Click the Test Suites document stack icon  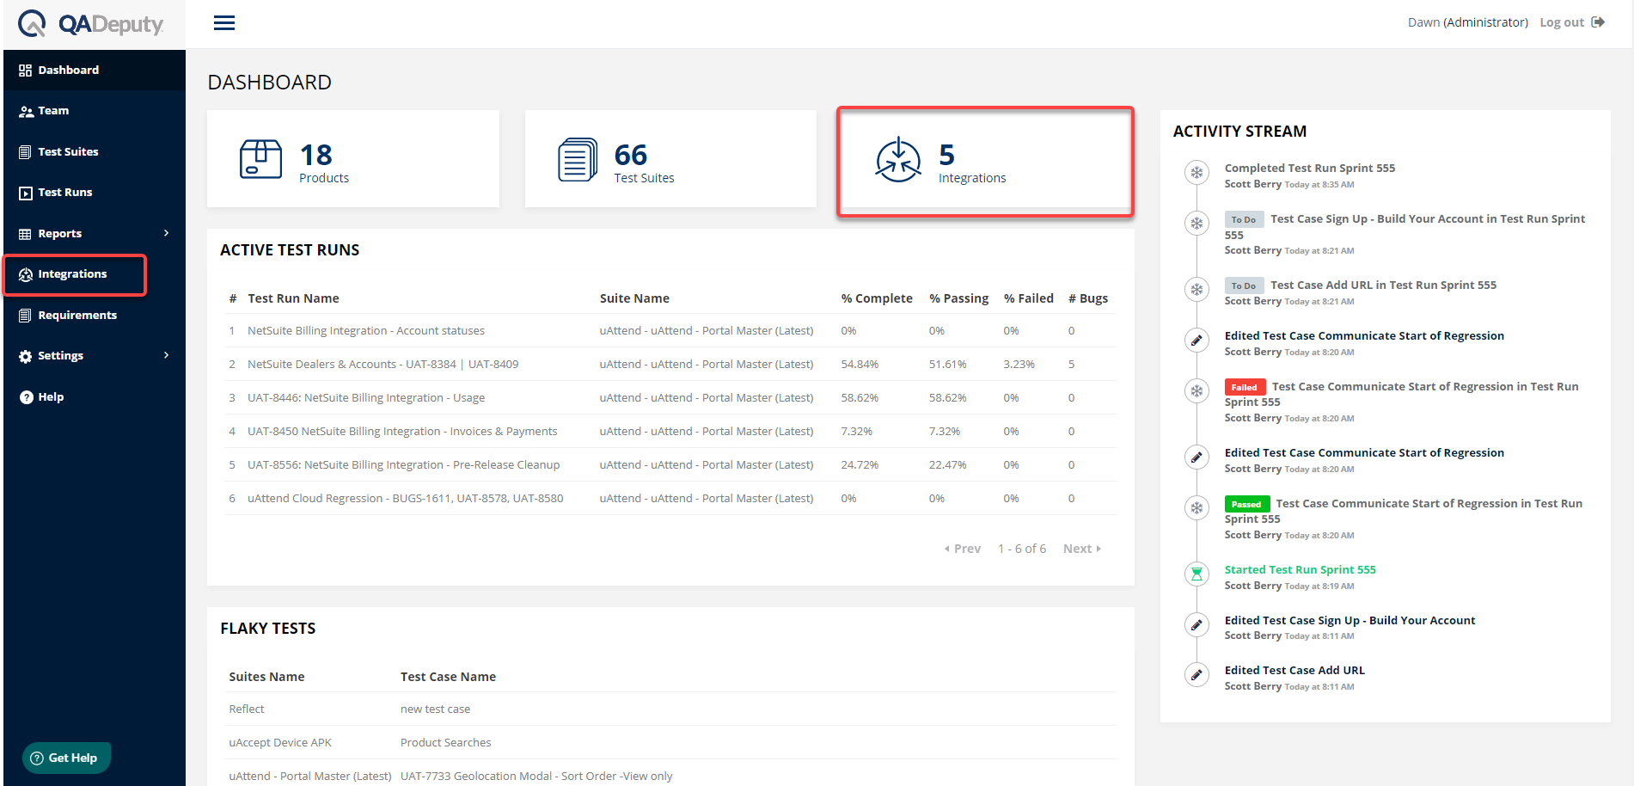pos(578,159)
